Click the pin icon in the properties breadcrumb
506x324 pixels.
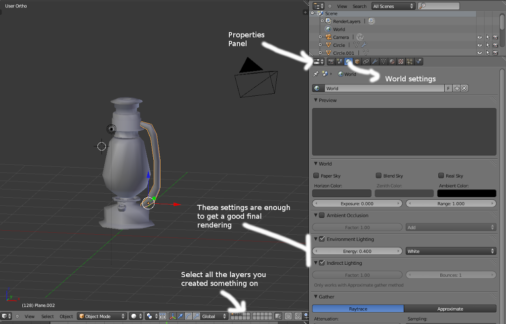[x=315, y=74]
